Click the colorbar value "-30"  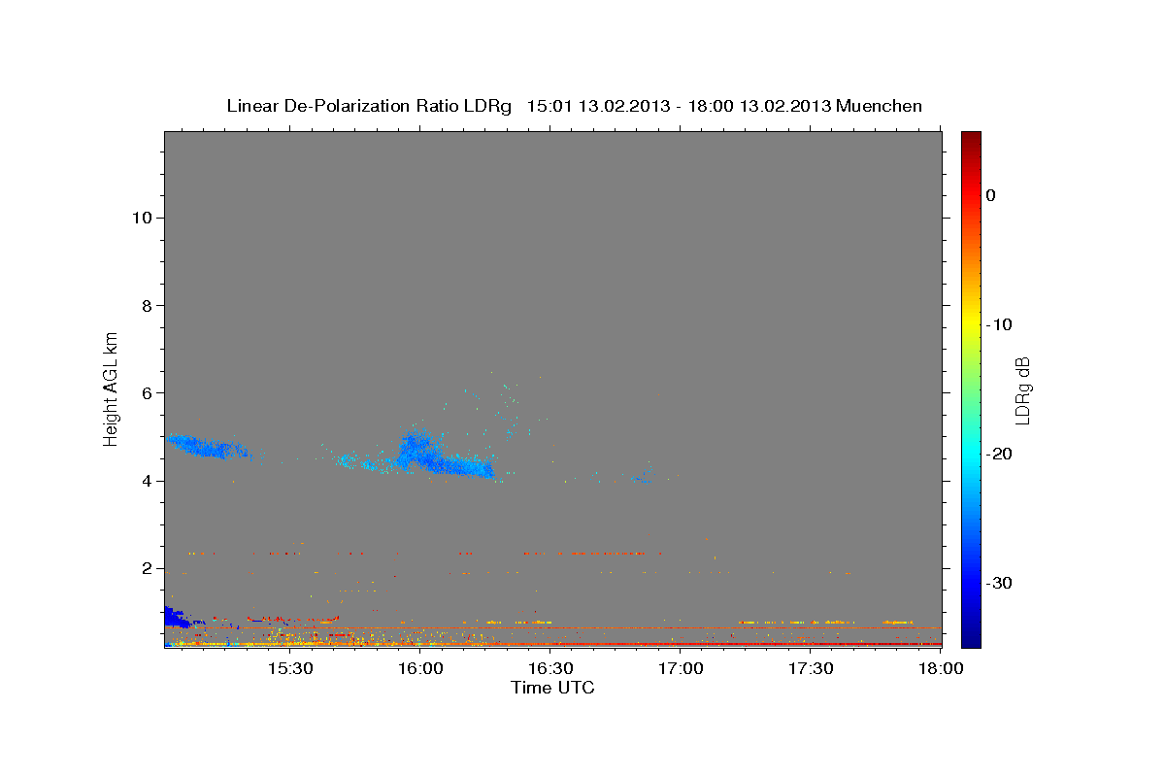(x=1000, y=583)
